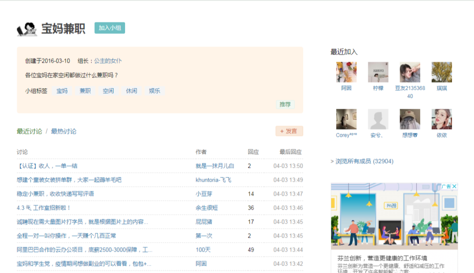Open topic 想建个童装女装拼单群
The height and width of the screenshot is (273, 474).
tap(69, 180)
